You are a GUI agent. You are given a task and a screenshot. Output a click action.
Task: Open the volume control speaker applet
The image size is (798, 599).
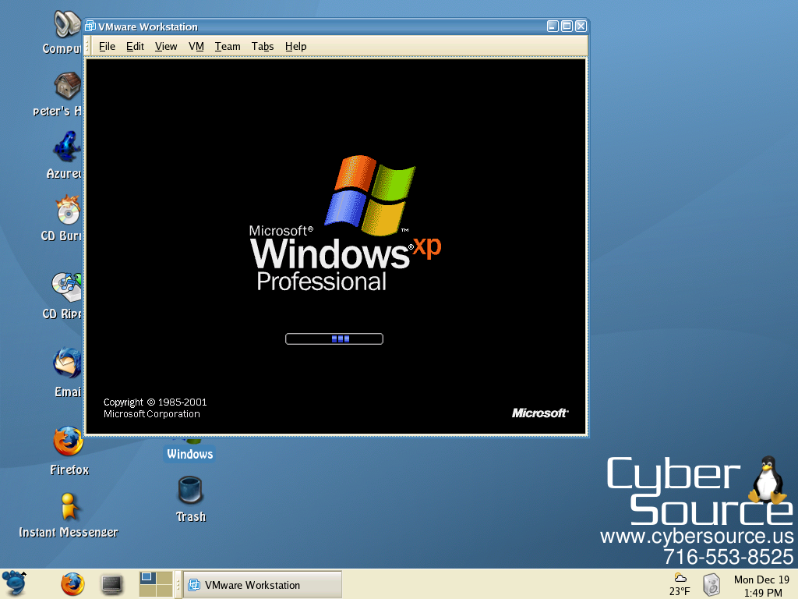pos(711,584)
